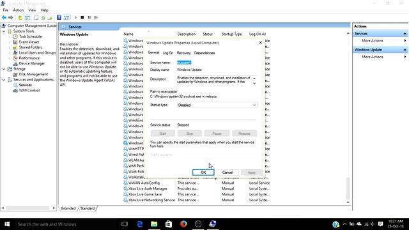Open the Windows Start menu
This screenshot has height=230, width=409.
tap(7, 224)
